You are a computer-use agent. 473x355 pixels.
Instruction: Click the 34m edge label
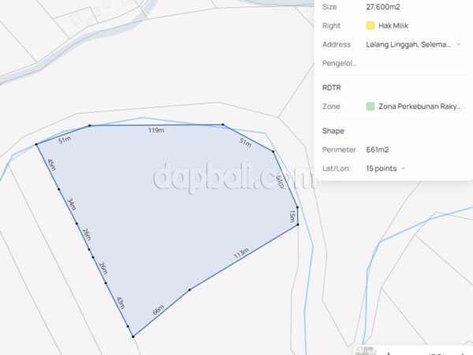pyautogui.click(x=72, y=204)
